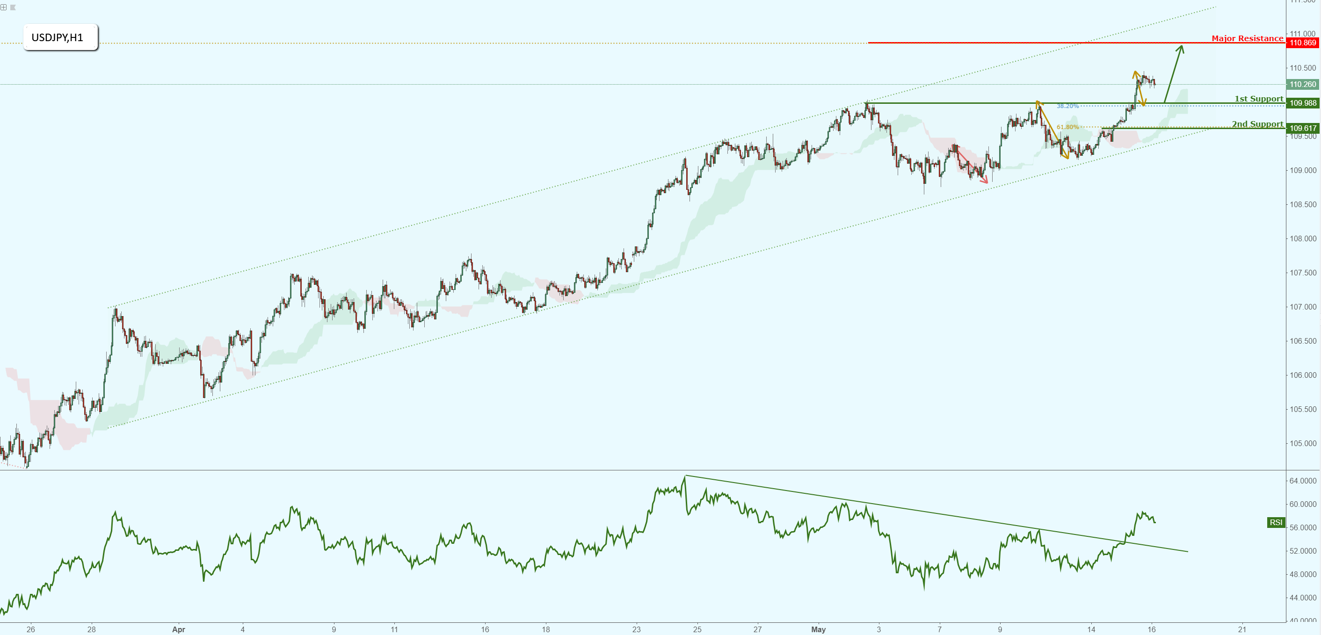Click the 52.0000 RSI scale value
1321x635 pixels.
(1303, 551)
